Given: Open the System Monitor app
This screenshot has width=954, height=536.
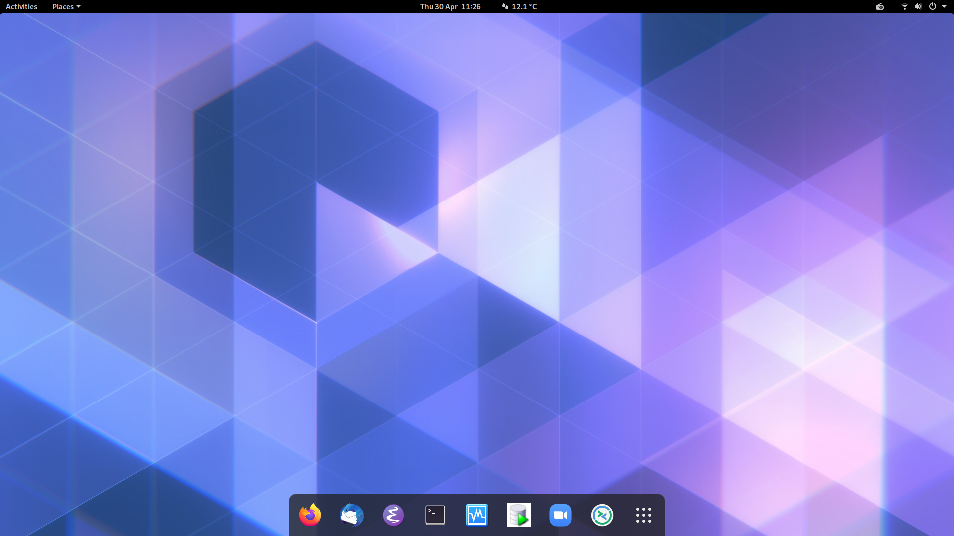Looking at the screenshot, I should [x=477, y=515].
